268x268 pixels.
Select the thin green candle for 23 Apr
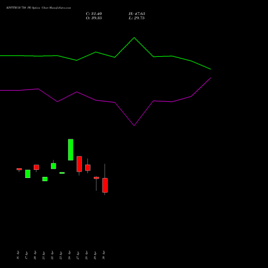point(62,173)
